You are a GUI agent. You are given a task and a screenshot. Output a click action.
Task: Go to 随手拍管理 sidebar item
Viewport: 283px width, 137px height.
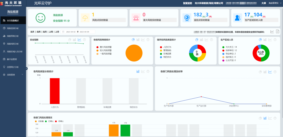[x=12, y=59]
